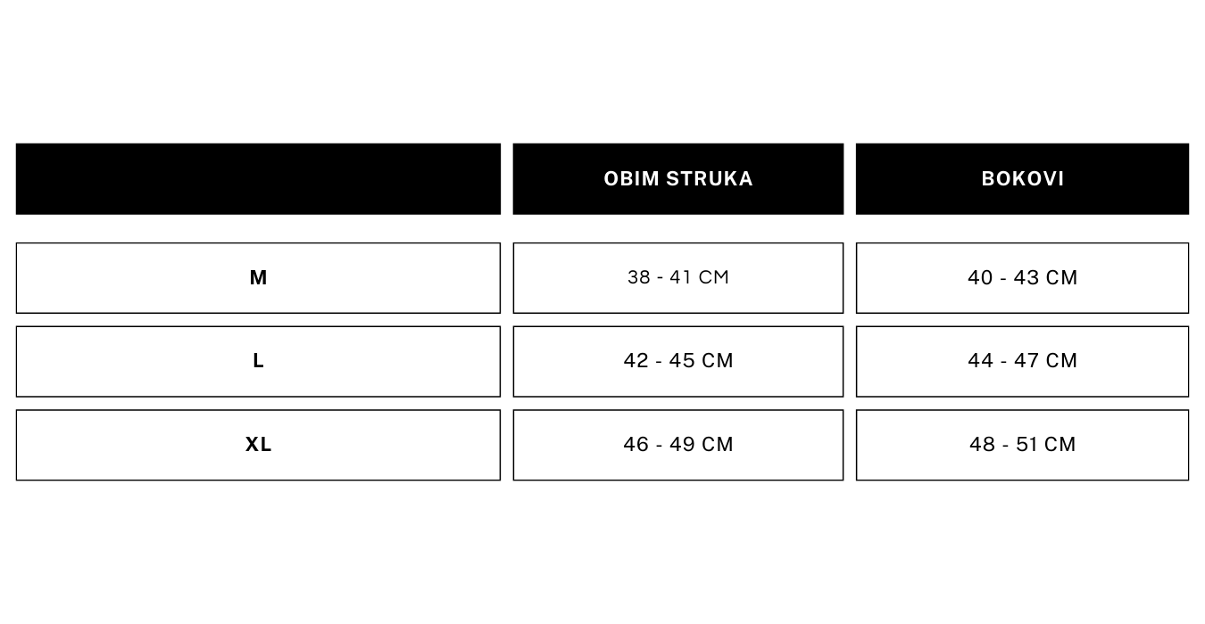Click the waist circumference heading
The width and height of the screenshot is (1205, 624).
point(678,179)
